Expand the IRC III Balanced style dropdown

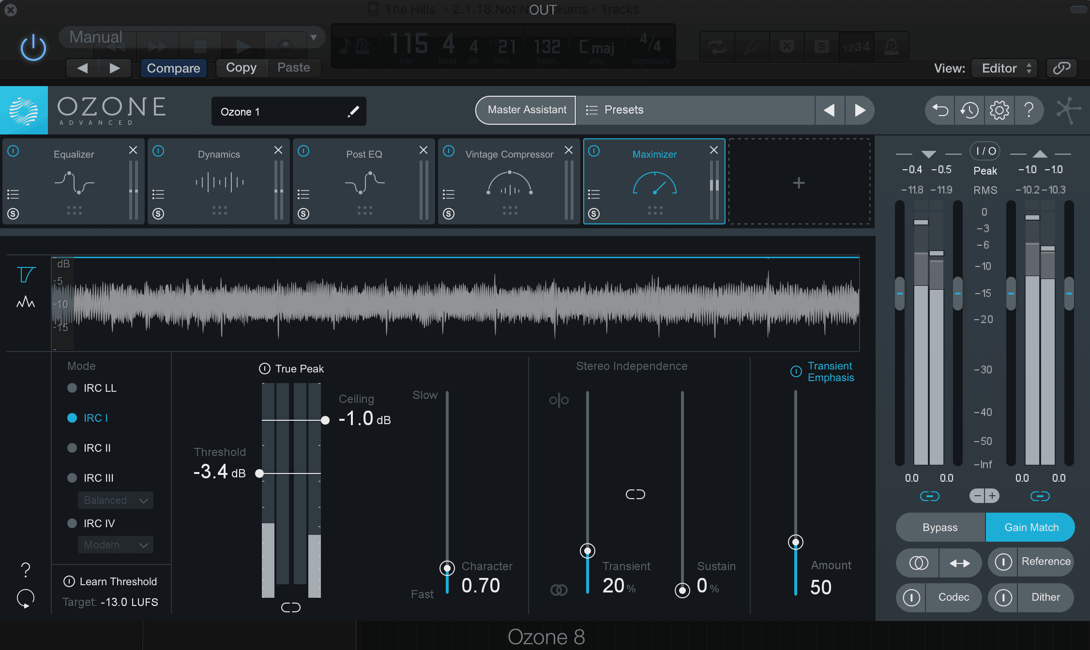pyautogui.click(x=116, y=500)
